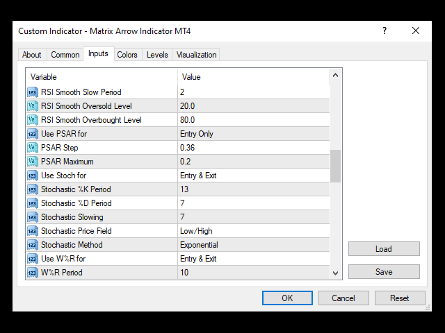445x333 pixels.
Task: Open the Use PSAR for value Entry Only
Action: (x=254, y=134)
